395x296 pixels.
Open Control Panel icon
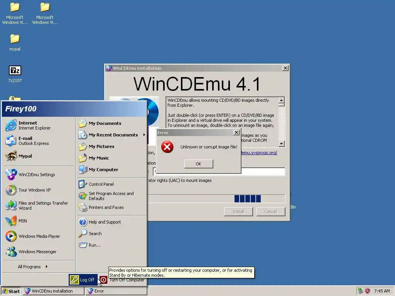click(83, 184)
